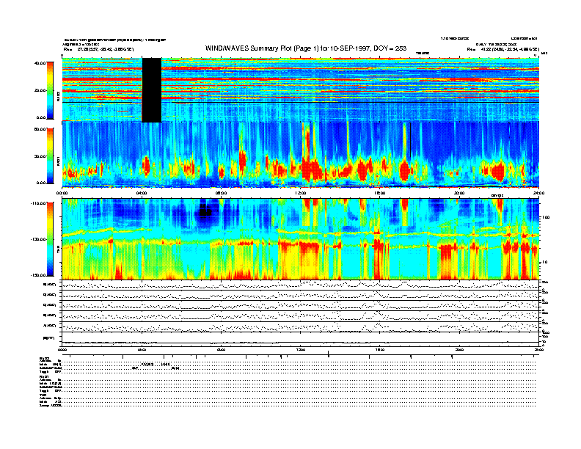Click the 12:00 tick on spectrogram time axis
The height and width of the screenshot is (449, 581).
[x=301, y=193]
